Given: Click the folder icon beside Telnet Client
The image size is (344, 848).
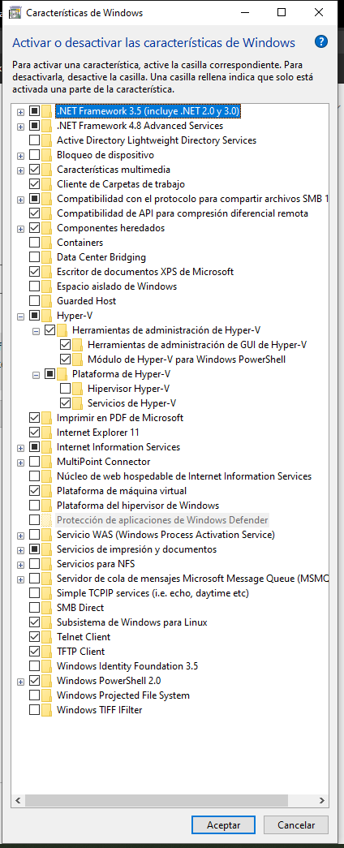Looking at the screenshot, I should 48,636.
